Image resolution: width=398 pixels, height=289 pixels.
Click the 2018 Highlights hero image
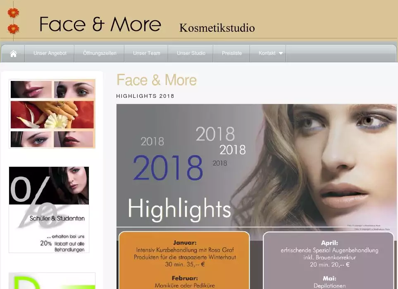pyautogui.click(x=256, y=165)
